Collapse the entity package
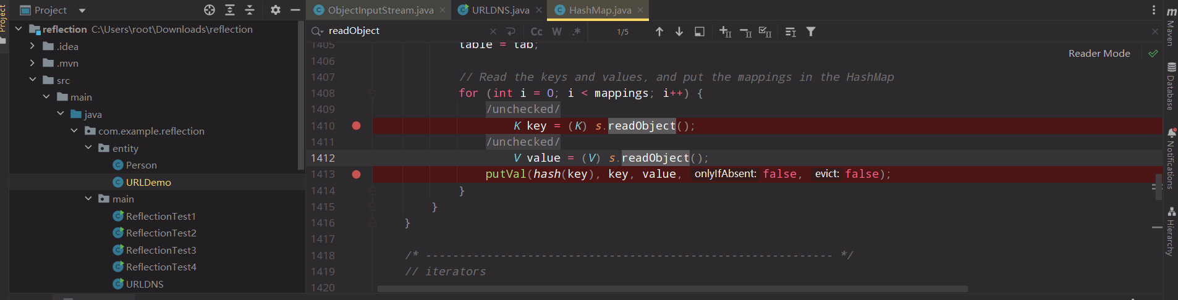 coord(88,148)
